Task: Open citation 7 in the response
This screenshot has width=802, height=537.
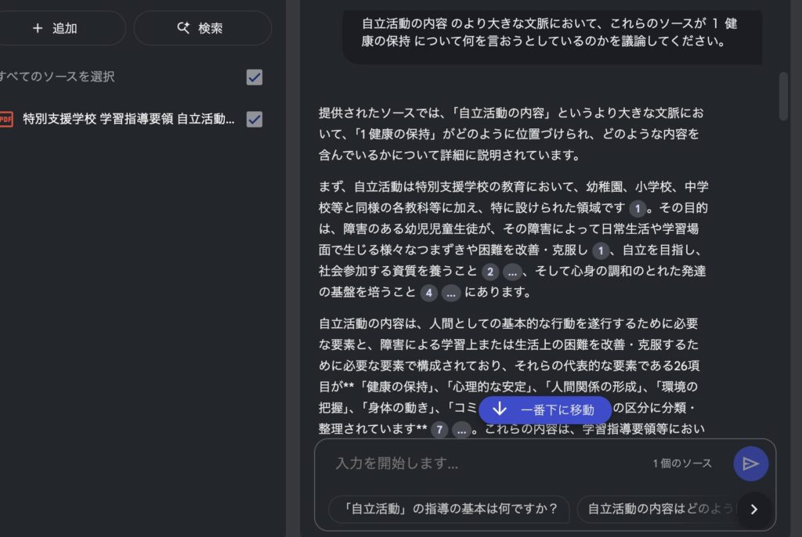Action: (x=439, y=430)
